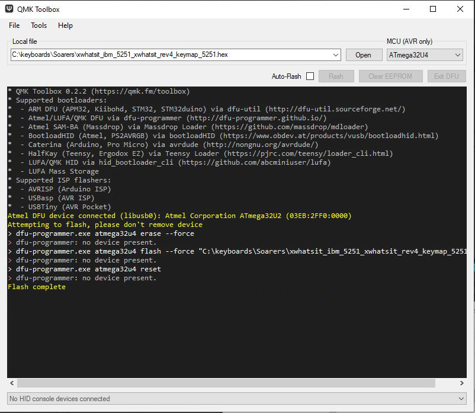Click the 'Flash complete' line in log
Image resolution: width=475 pixels, height=413 pixels.
[x=37, y=287]
